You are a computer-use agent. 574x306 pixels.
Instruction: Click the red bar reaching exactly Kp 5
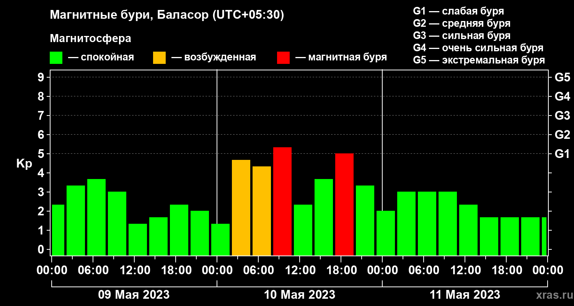tap(344, 205)
